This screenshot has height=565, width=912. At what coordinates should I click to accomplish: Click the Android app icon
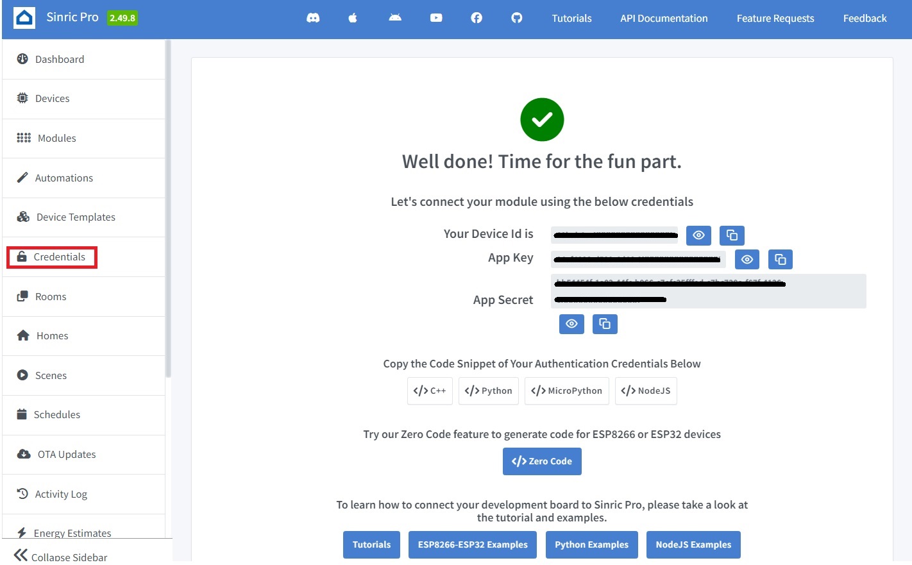(395, 18)
